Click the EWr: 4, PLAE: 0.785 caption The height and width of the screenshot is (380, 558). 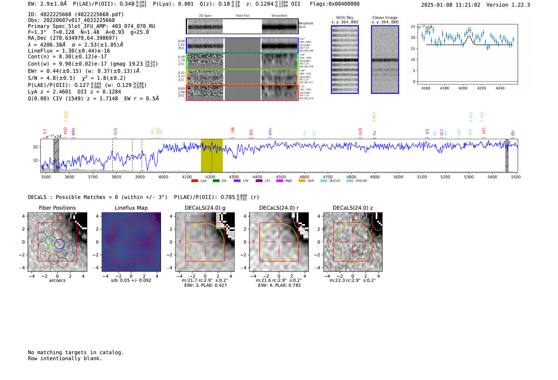[x=279, y=285]
